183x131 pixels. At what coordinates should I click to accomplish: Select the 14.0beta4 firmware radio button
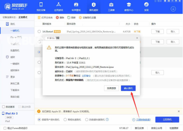coord(39,31)
